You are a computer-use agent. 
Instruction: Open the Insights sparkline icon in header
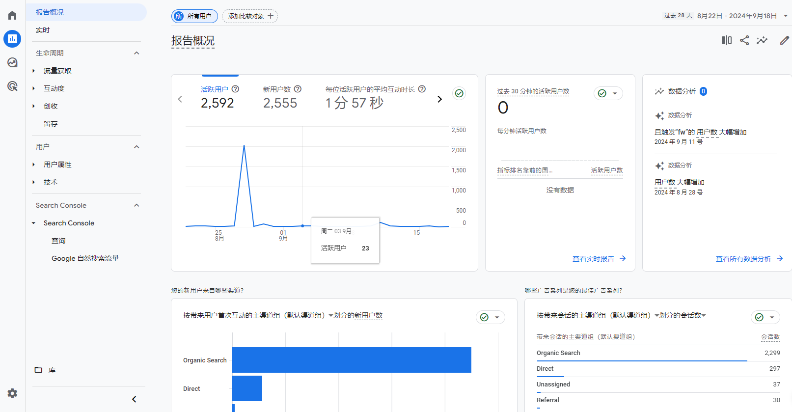point(762,40)
